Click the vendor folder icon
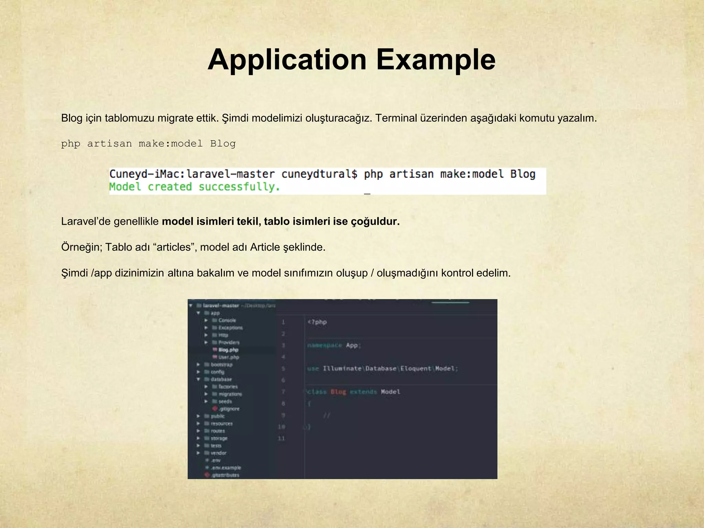The height and width of the screenshot is (528, 704). pyautogui.click(x=207, y=453)
